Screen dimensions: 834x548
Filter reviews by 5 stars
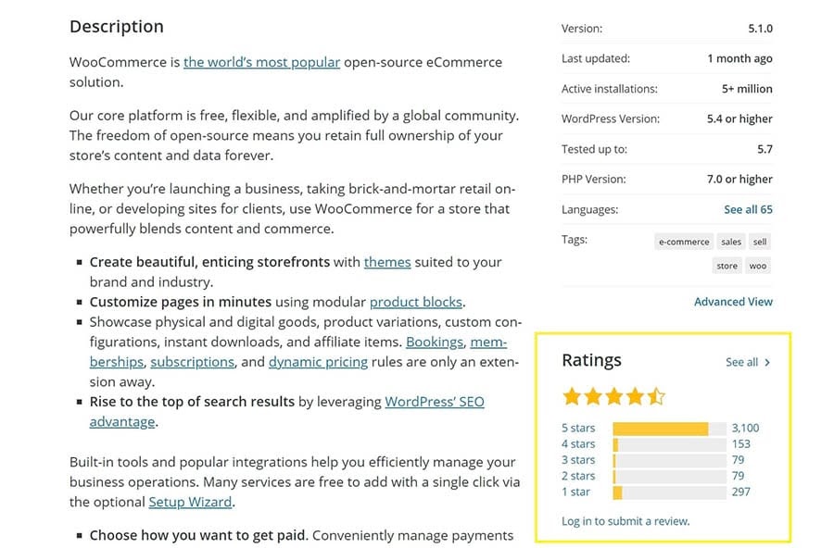pos(578,429)
